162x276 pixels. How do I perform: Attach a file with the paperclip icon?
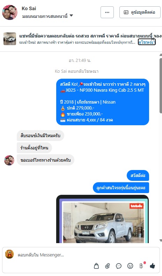pos(108,266)
